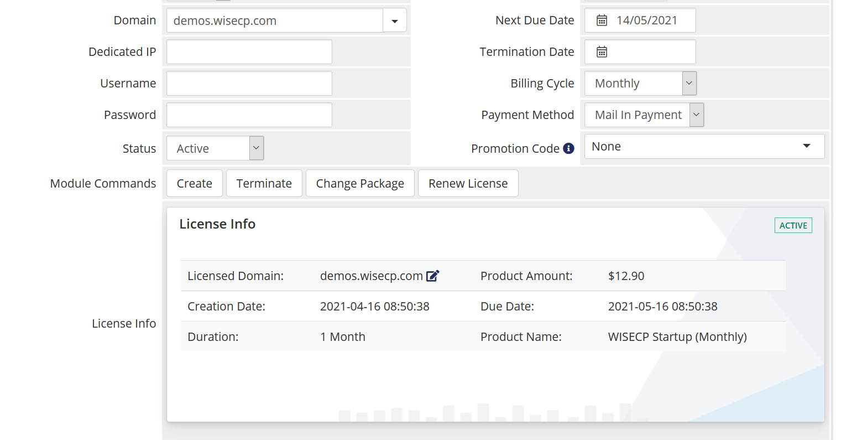841x440 pixels.
Task: Click the Duration value 1 Month
Action: [343, 337]
